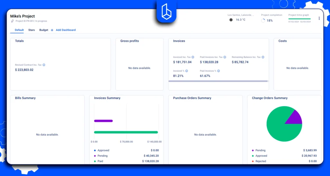
Task: Click info icon next to Invoiced Inc. Tax
Action: 193,57
